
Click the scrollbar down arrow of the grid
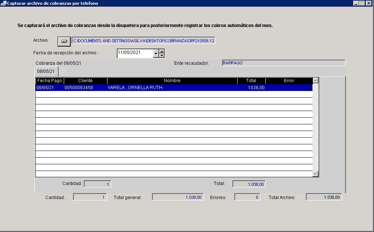[315, 173]
